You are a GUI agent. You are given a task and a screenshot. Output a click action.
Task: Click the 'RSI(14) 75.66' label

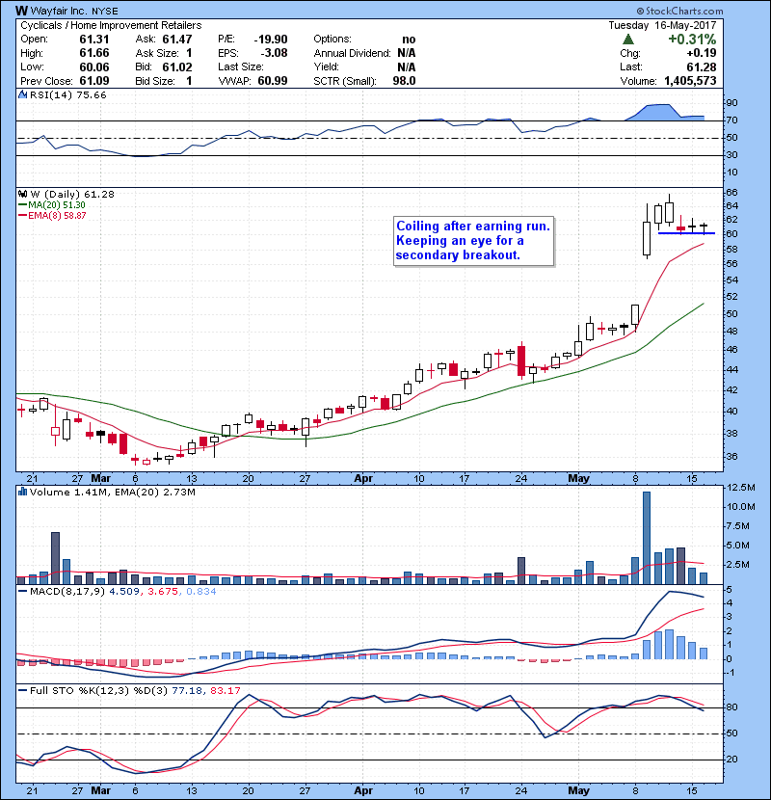67,94
